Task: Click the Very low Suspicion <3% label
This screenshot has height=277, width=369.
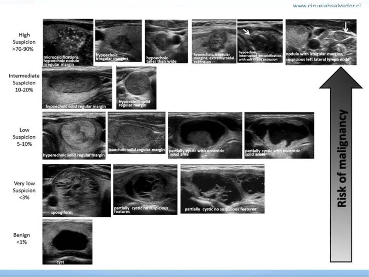Action: pos(24,189)
